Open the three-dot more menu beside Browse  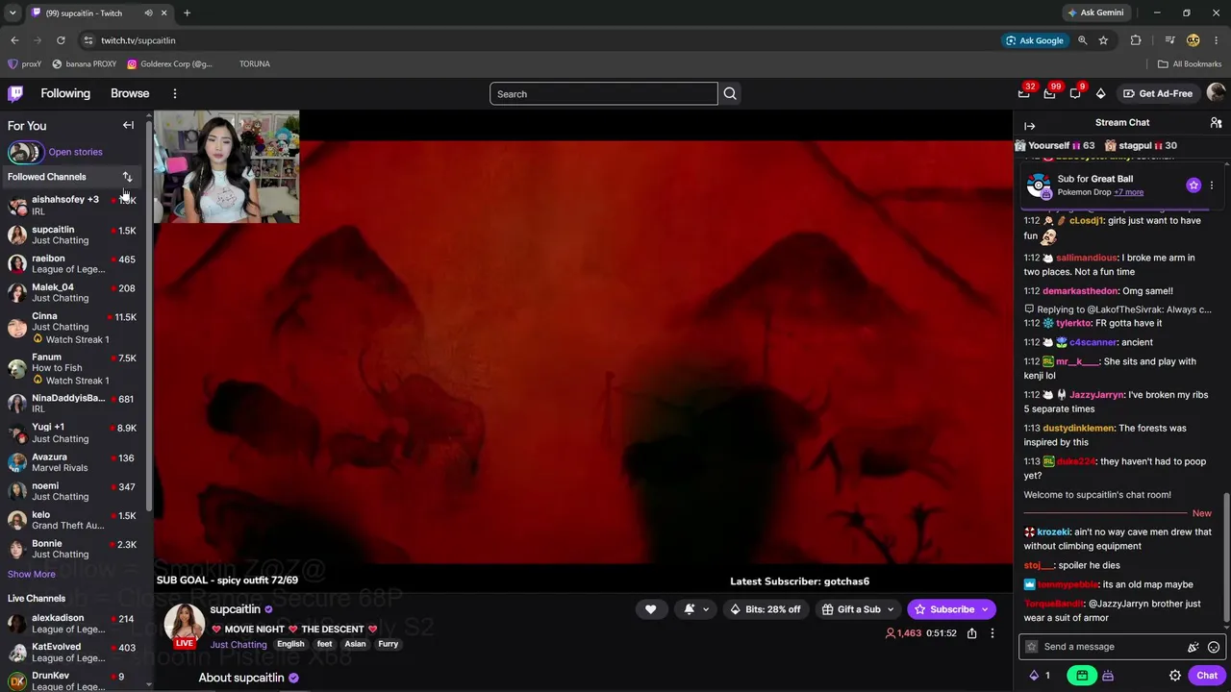coord(175,93)
